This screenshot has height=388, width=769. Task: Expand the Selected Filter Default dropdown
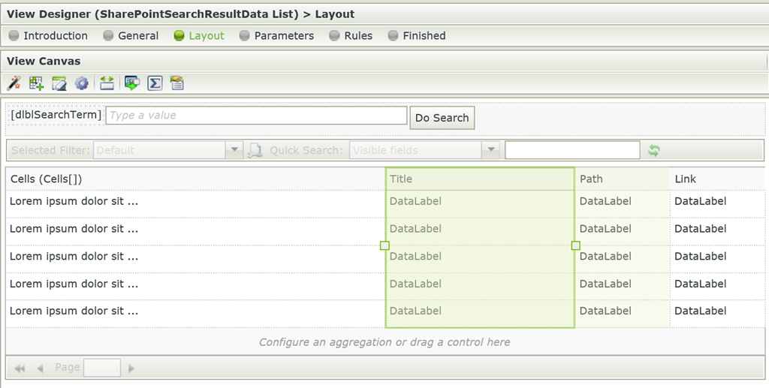[234, 150]
